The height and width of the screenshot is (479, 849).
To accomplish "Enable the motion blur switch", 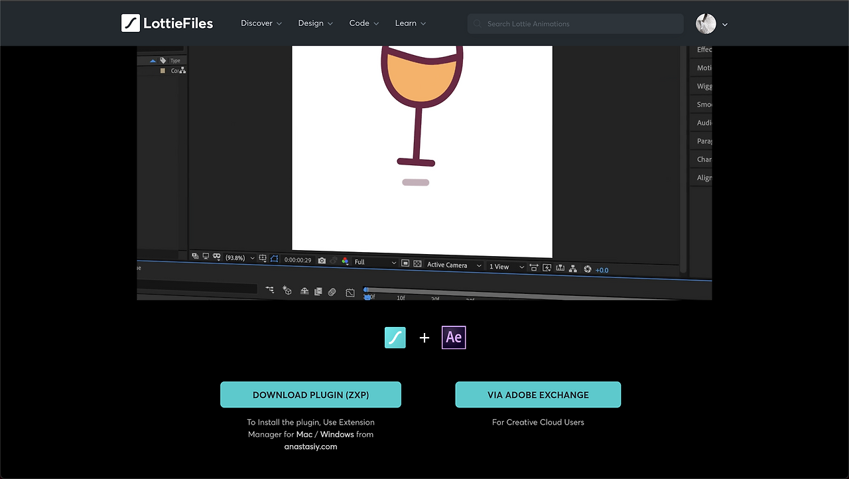I will [x=332, y=292].
